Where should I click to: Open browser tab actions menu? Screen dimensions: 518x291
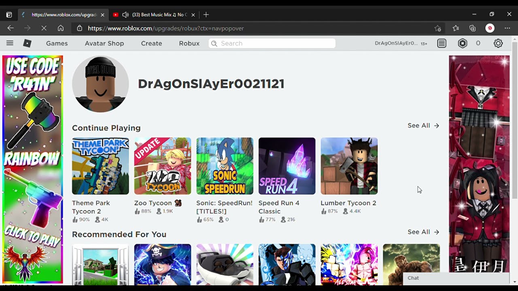click(9, 15)
